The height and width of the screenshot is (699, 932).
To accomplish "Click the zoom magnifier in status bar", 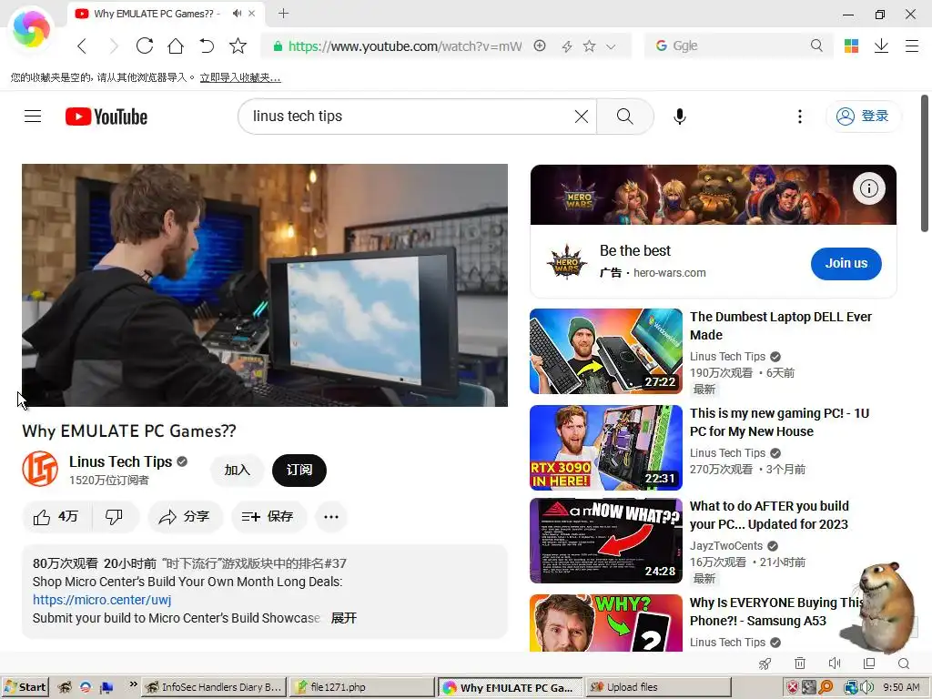I will 904,664.
